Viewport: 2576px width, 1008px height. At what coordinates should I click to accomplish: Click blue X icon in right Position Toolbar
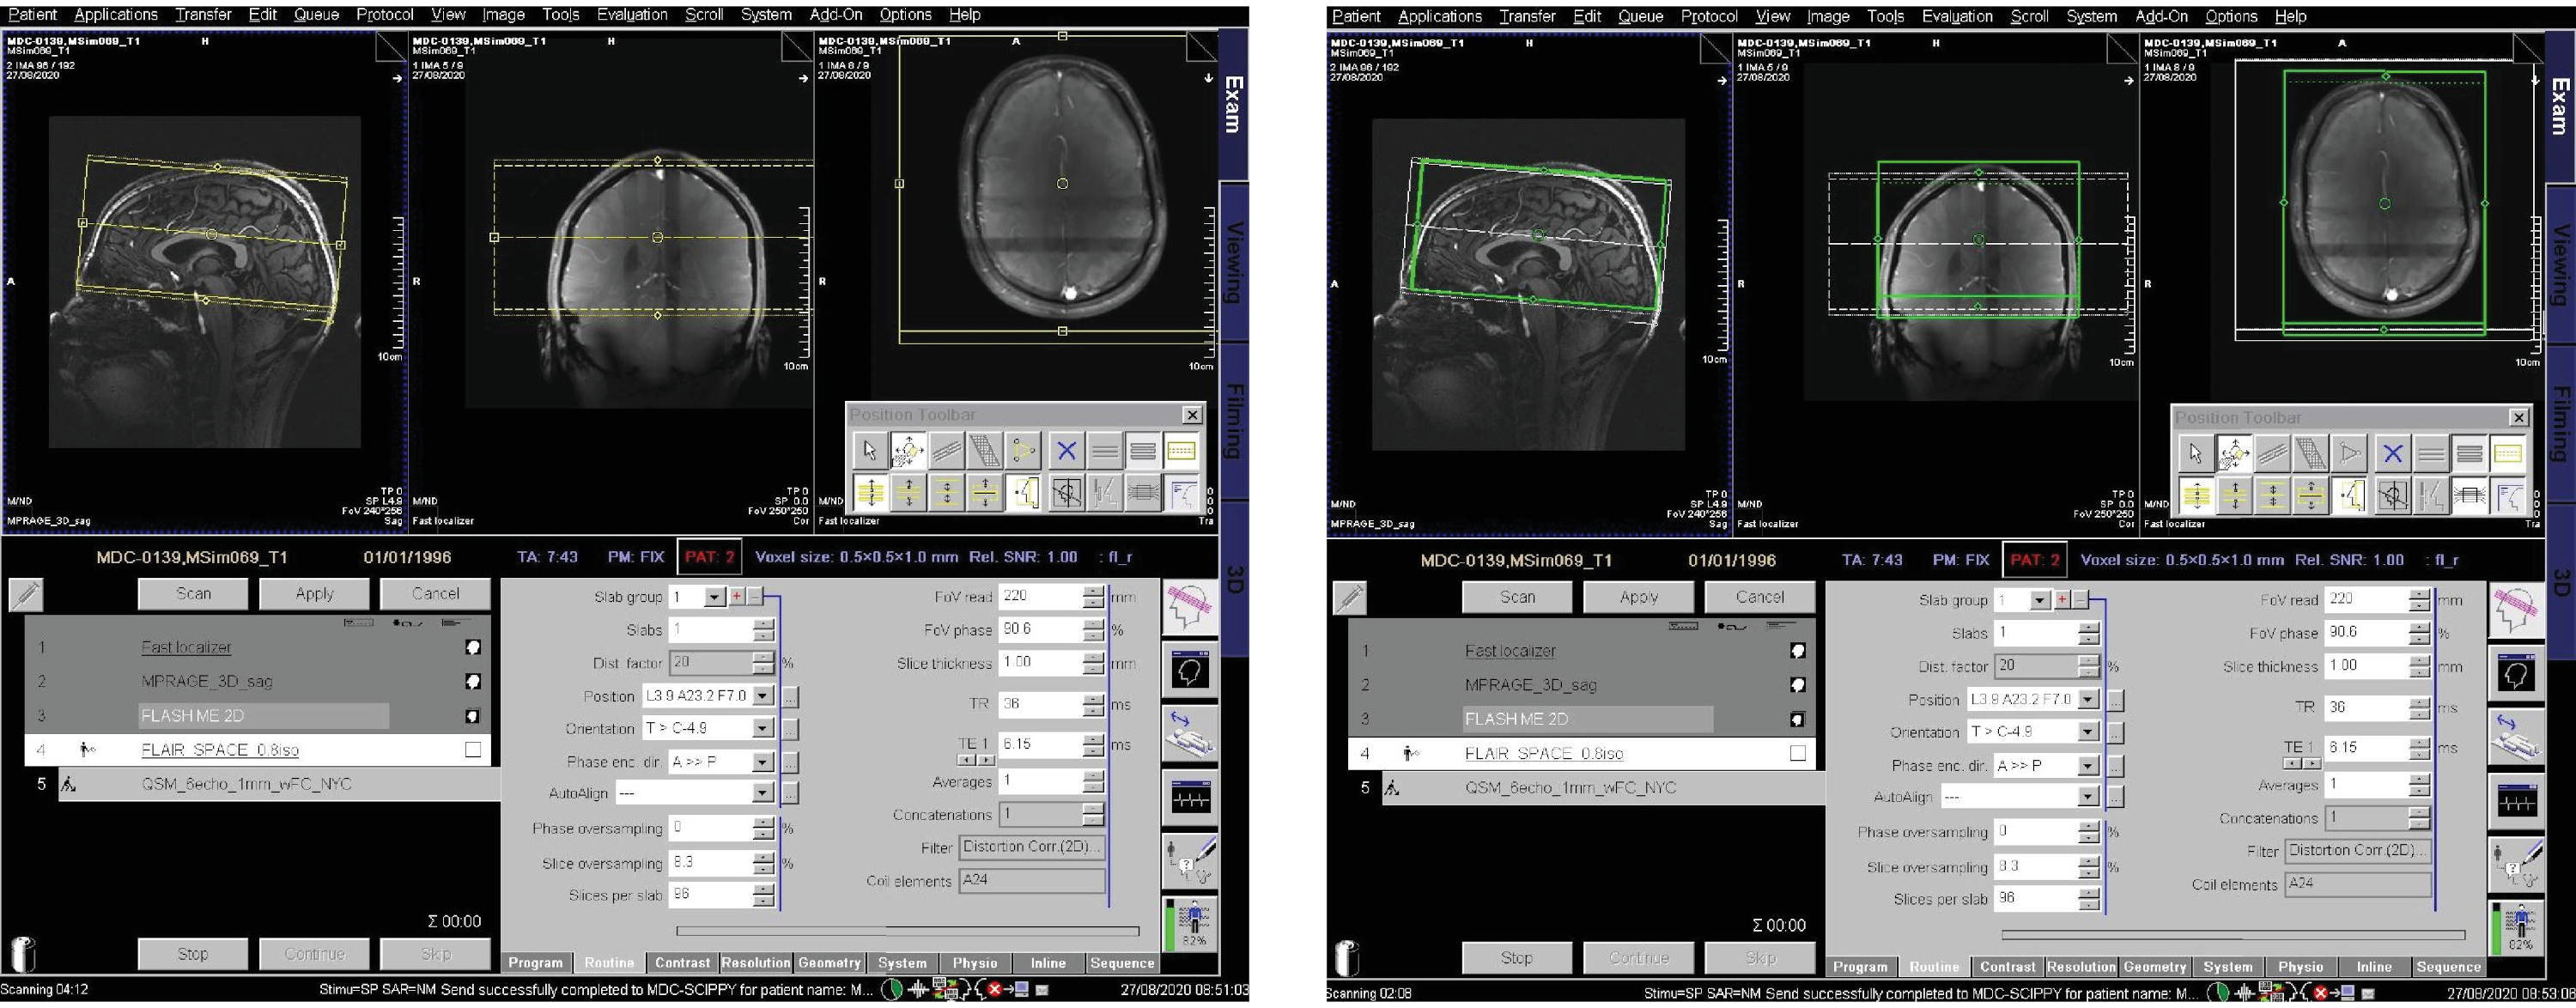click(x=2392, y=454)
